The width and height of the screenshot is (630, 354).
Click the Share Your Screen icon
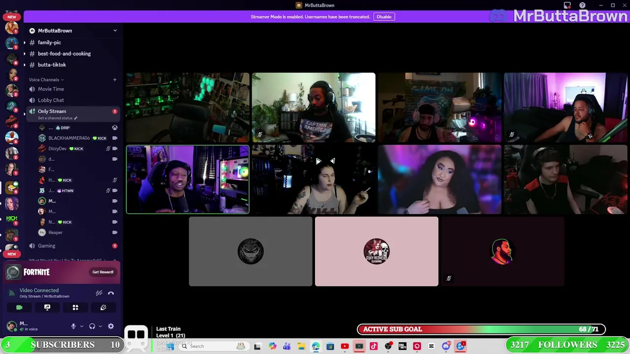click(x=47, y=307)
